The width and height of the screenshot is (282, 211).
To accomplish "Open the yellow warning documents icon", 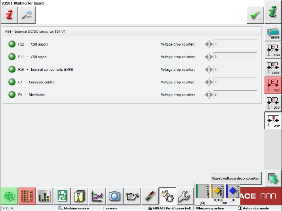I will coord(80,196).
